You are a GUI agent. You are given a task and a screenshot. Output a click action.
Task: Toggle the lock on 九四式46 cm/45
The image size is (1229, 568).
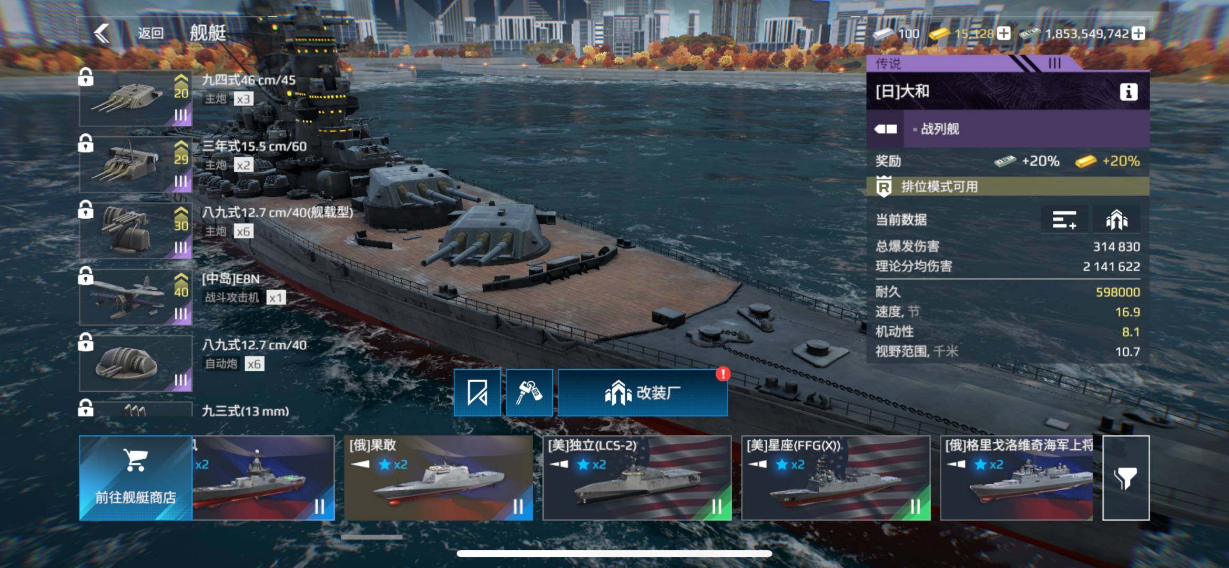(86, 77)
